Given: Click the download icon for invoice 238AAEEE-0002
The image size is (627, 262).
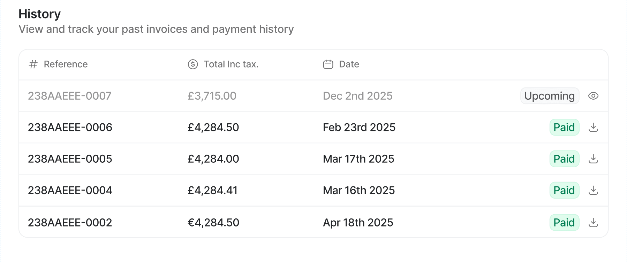Looking at the screenshot, I should pos(594,222).
